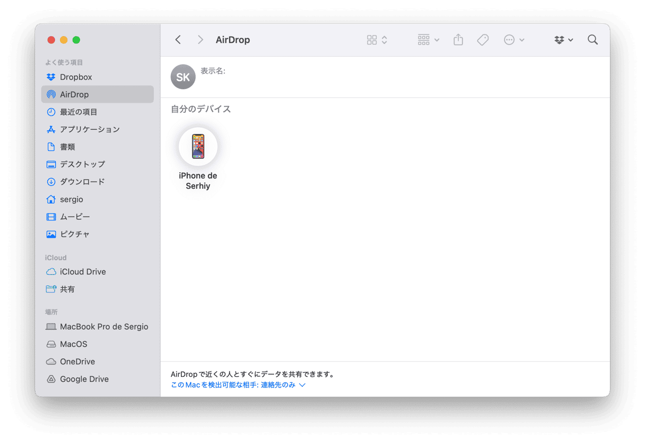Click the Tags toolbar icon
This screenshot has width=645, height=443.
pyautogui.click(x=483, y=40)
